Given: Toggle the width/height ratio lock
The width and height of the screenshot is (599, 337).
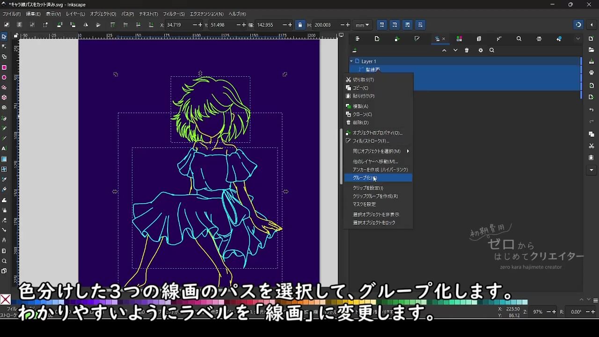Looking at the screenshot, I should (x=300, y=25).
